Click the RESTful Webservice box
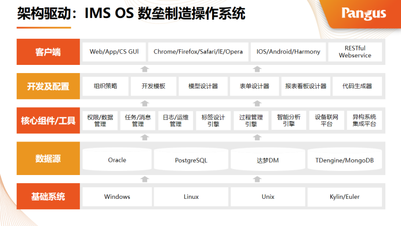This screenshot has width=401, height=226. 355,52
